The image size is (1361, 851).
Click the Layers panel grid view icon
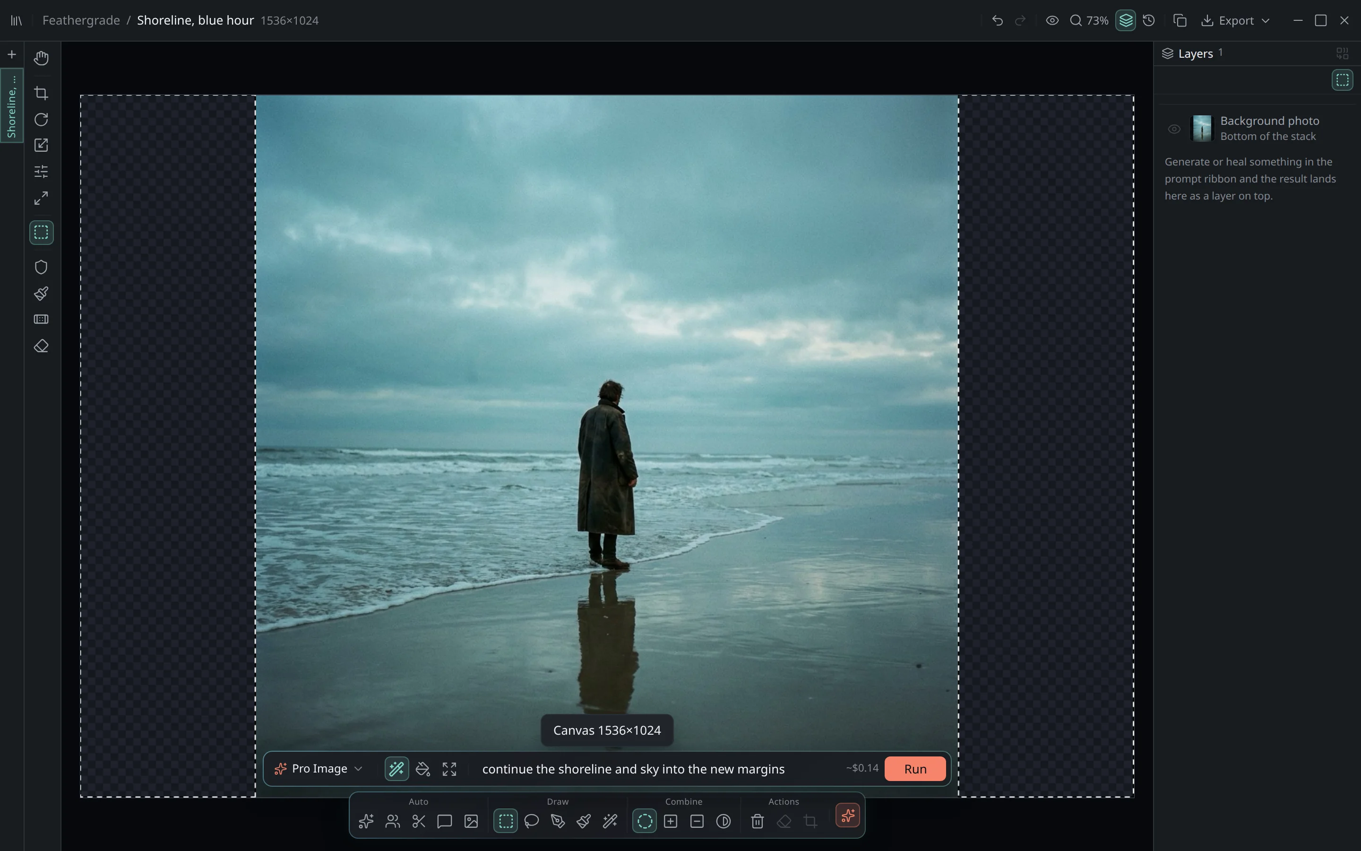point(1343,53)
